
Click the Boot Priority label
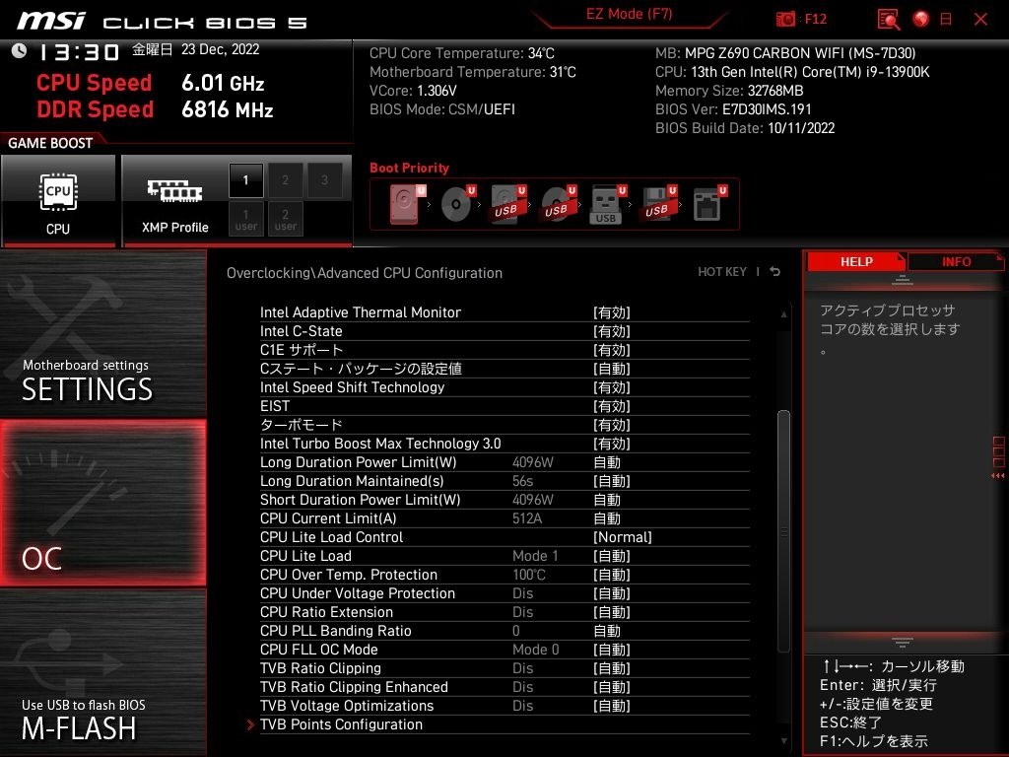pos(409,168)
